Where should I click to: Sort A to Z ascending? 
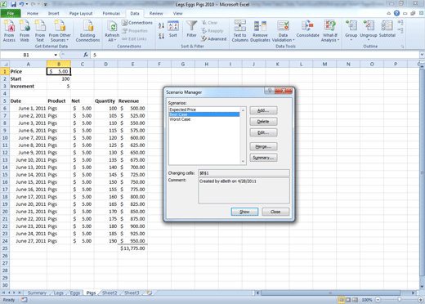[161, 25]
